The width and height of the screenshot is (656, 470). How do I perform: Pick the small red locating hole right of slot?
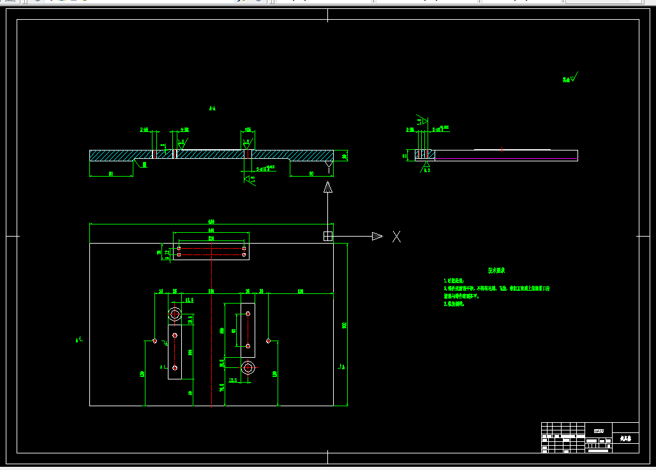(269, 341)
